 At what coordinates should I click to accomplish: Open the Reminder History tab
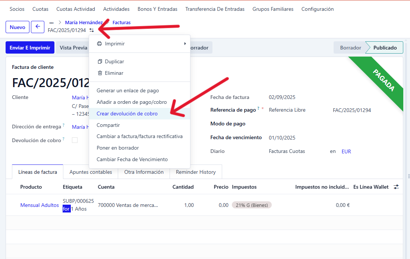pyautogui.click(x=196, y=172)
